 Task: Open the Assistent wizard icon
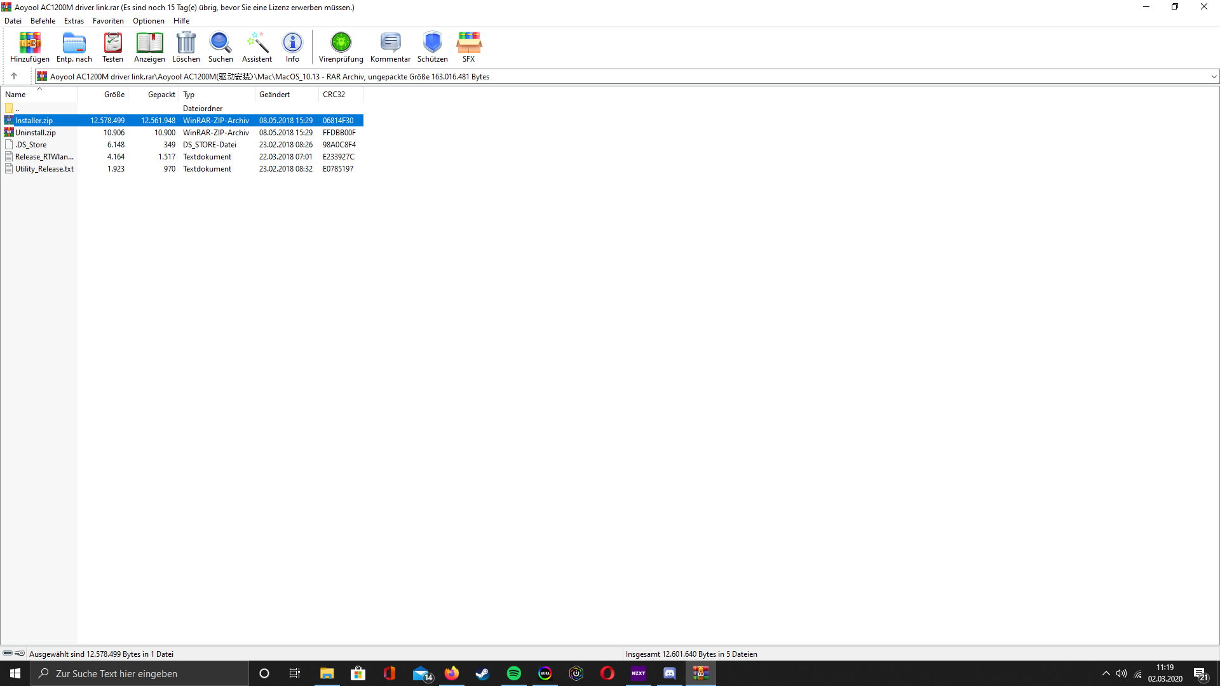(x=257, y=47)
